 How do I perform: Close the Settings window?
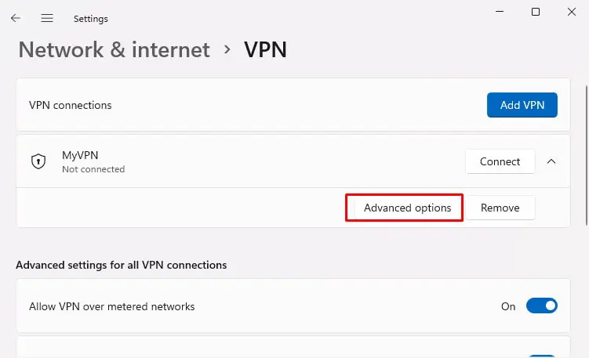pos(572,12)
